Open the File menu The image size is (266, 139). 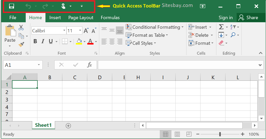coord(13,18)
